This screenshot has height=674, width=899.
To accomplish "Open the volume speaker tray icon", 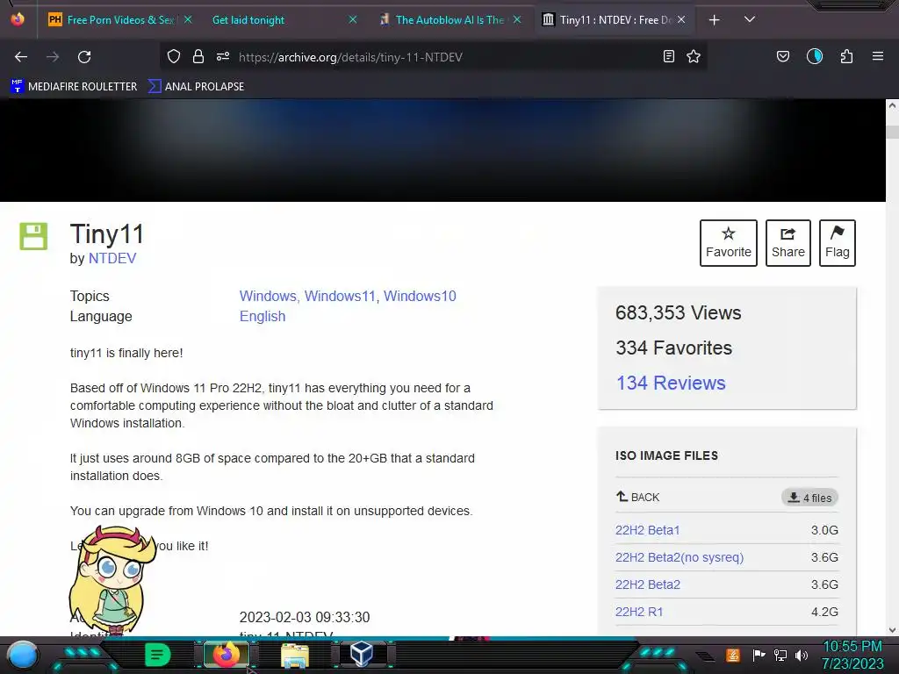I will pyautogui.click(x=802, y=655).
